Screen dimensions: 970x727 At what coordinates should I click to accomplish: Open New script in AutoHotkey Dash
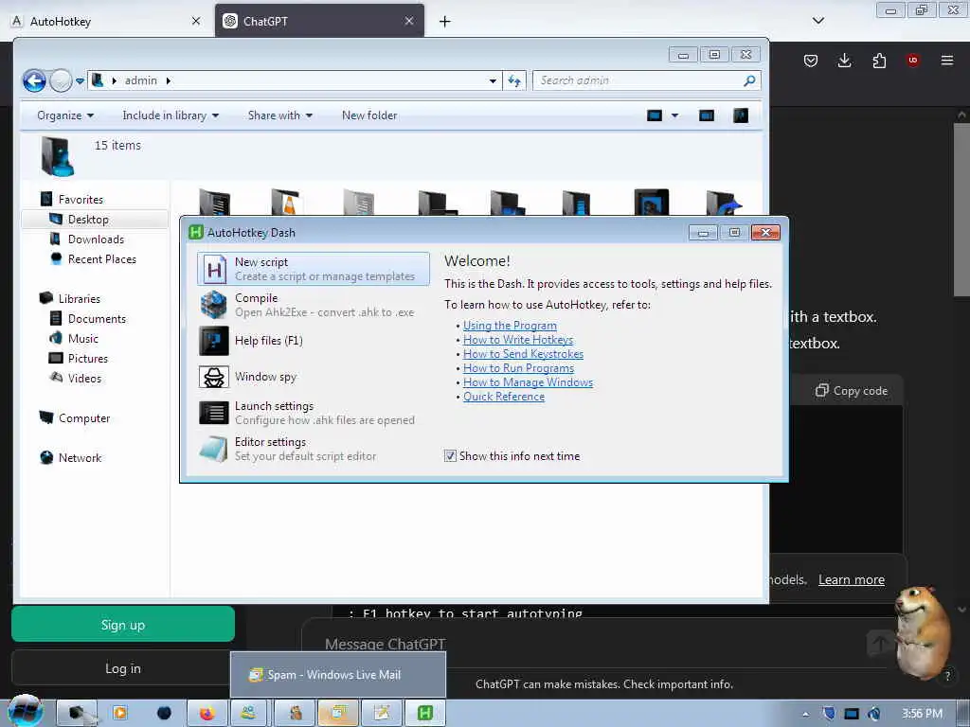pos(313,269)
